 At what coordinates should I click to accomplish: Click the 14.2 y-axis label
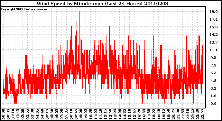tap(214, 35)
